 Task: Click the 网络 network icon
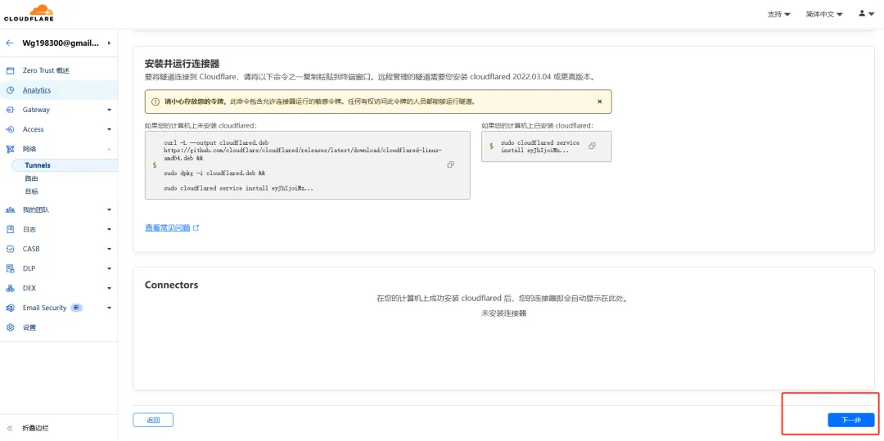(x=10, y=149)
